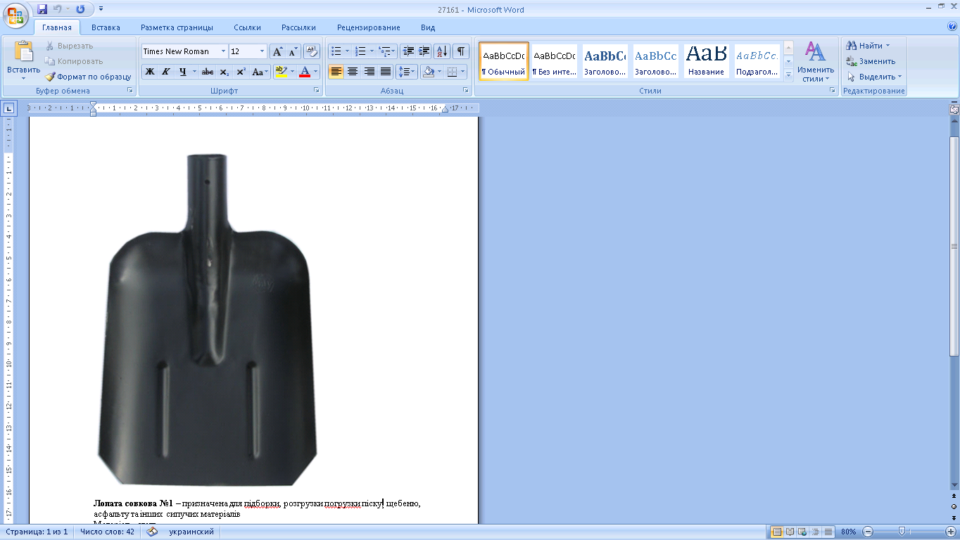The image size is (960, 540).
Task: Apply yellow text highlight color
Action: point(281,72)
